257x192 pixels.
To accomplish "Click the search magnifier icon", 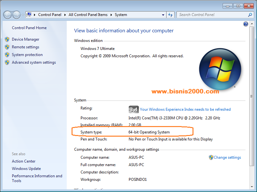I will coord(249,15).
